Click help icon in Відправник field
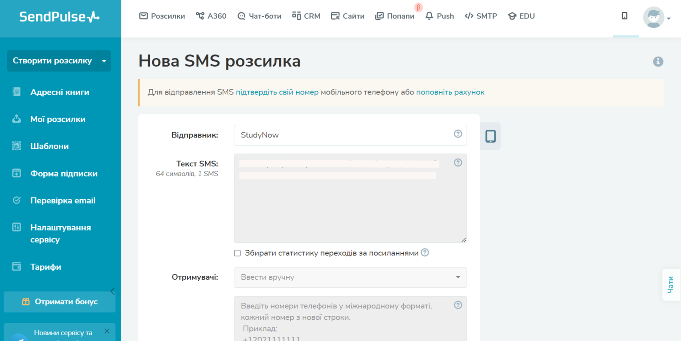The height and width of the screenshot is (341, 681). 458,134
